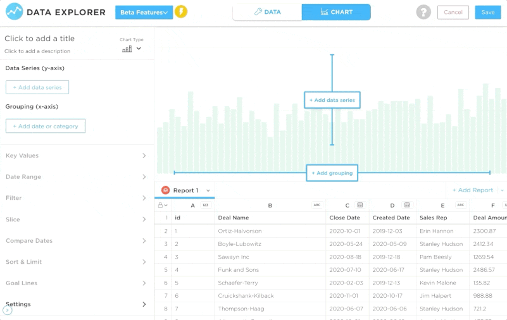Click column A numeric type icon
Viewport: 507px width, 320px height.
point(205,205)
